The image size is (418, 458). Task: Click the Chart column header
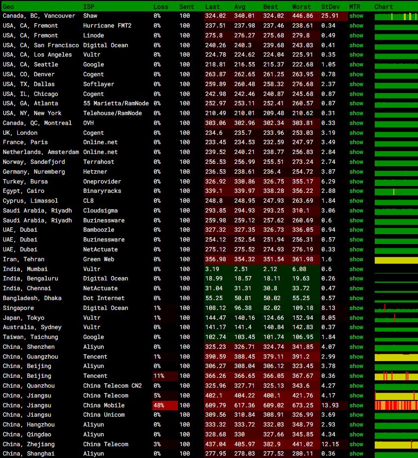(384, 7)
